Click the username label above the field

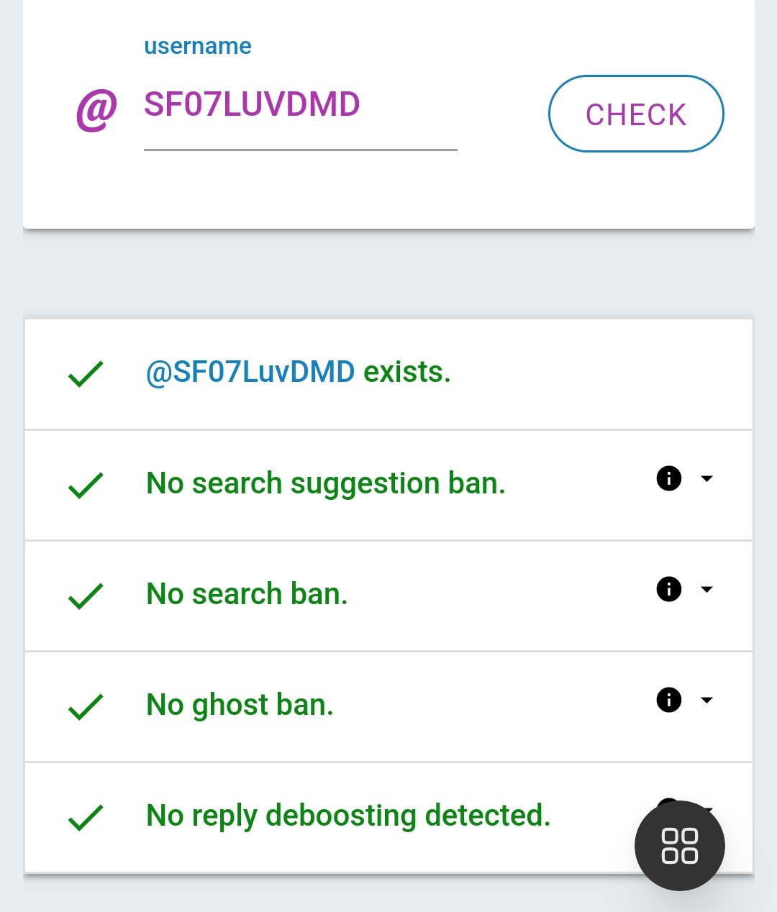(198, 46)
